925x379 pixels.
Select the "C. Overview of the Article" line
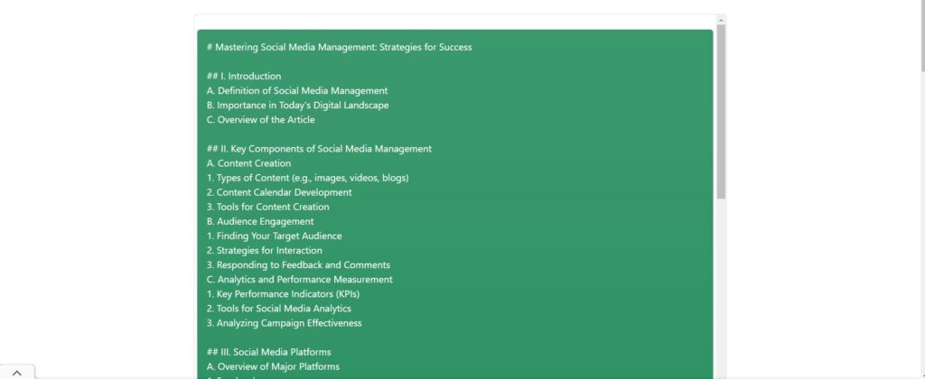tap(260, 119)
